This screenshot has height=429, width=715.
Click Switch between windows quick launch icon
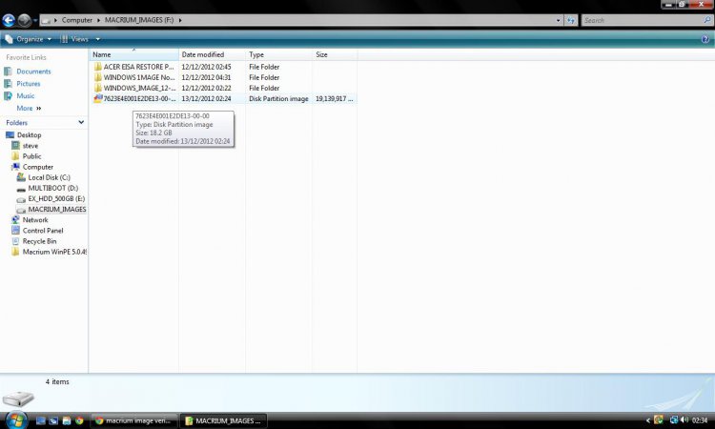coord(53,420)
